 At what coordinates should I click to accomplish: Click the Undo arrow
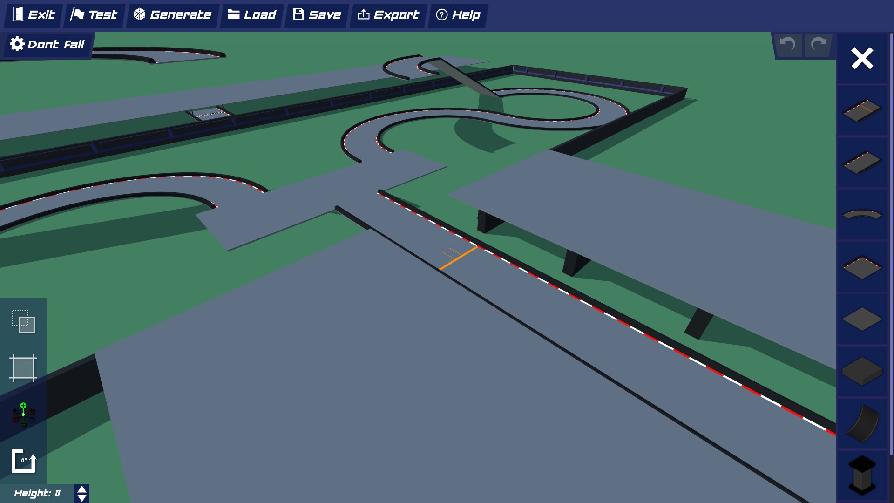(787, 45)
